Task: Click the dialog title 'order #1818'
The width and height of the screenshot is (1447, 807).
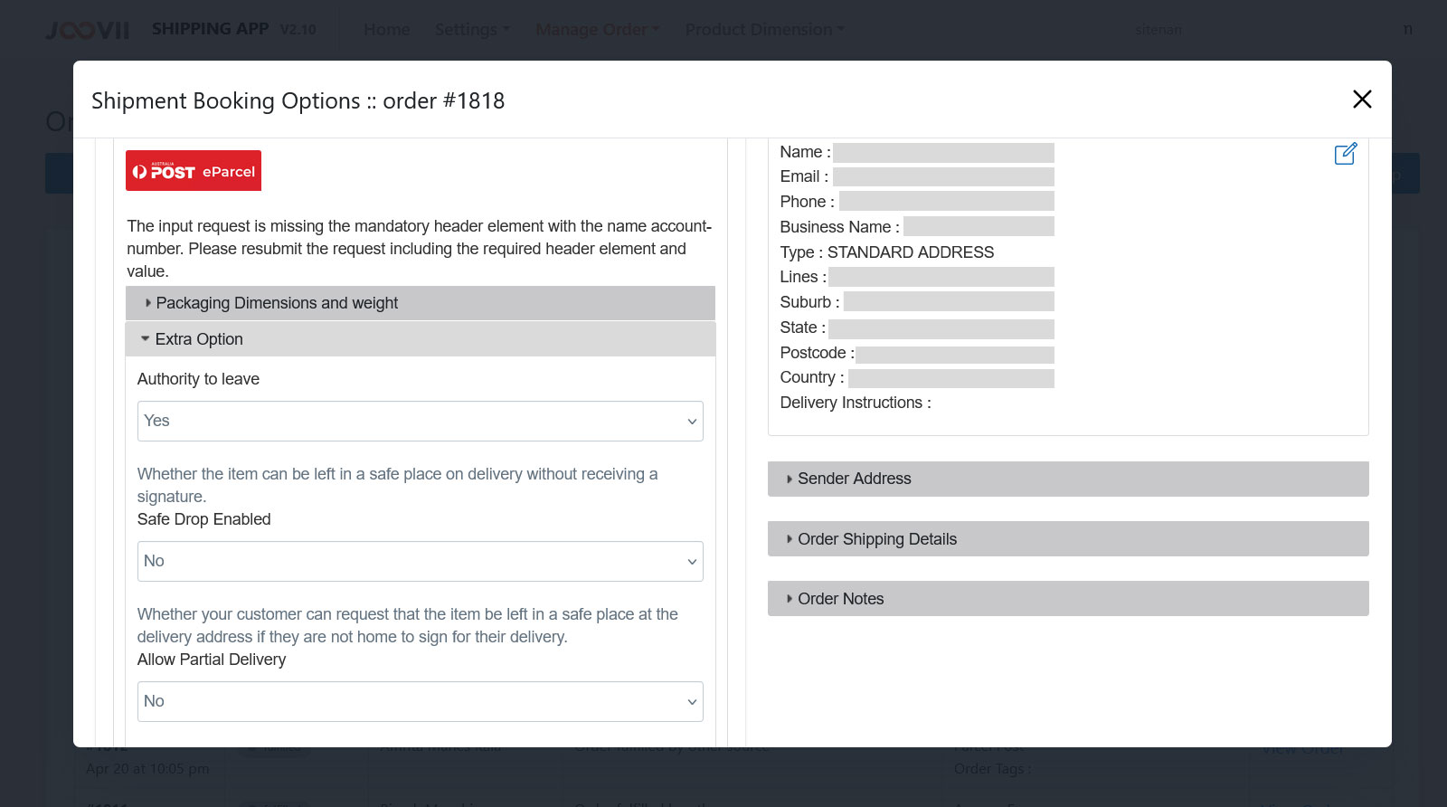Action: pyautogui.click(x=444, y=100)
